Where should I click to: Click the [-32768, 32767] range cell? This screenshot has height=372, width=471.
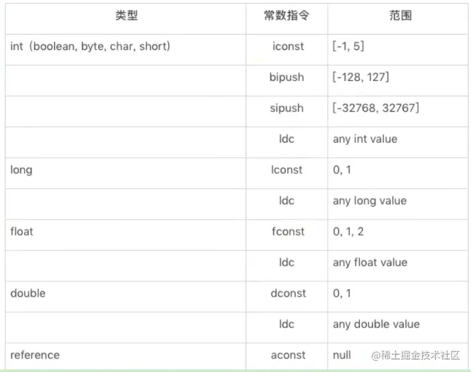point(376,108)
